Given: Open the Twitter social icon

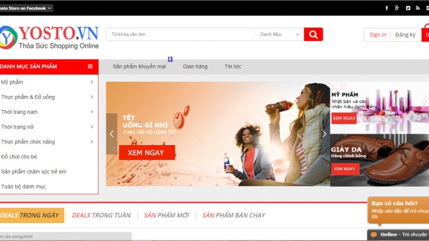Looking at the screenshot, I should click(x=408, y=8).
